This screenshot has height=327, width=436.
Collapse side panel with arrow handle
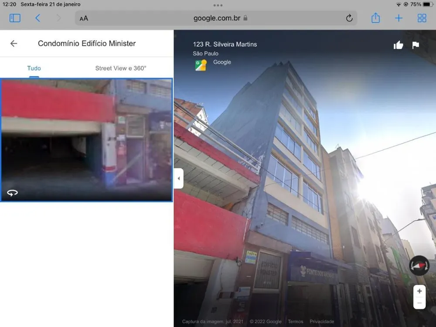pos(179,178)
